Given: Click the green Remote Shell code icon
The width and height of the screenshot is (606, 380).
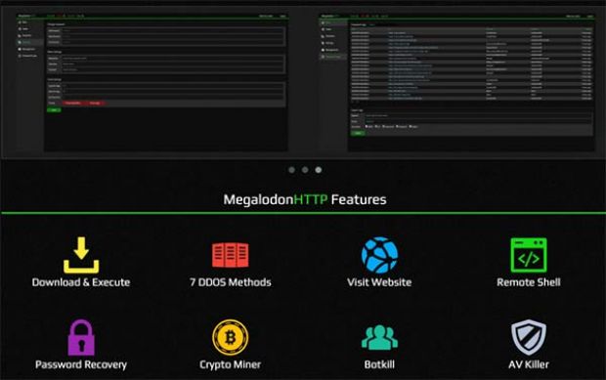Looking at the screenshot, I should tap(529, 255).
